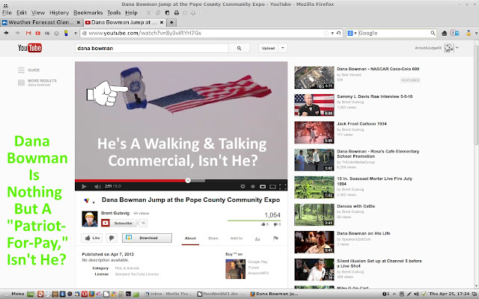
Task: Bookmark page with the URL bar star
Action: pos(326,33)
